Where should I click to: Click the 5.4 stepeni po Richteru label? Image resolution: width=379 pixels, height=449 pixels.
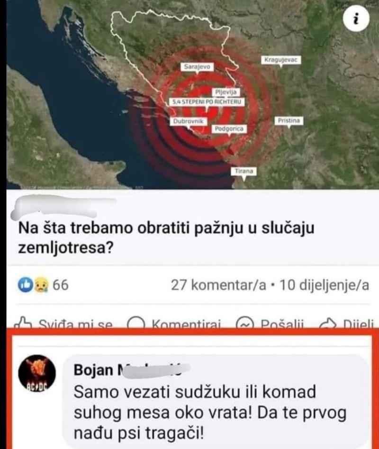pyautogui.click(x=207, y=102)
